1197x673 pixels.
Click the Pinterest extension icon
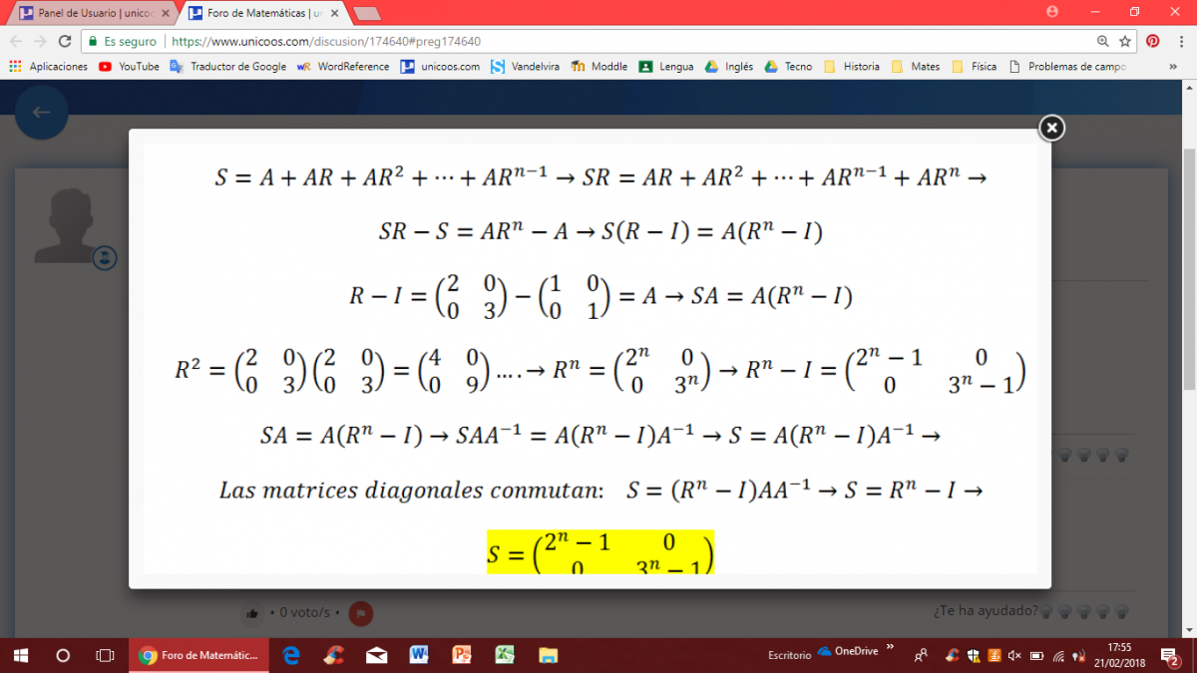[x=1153, y=41]
